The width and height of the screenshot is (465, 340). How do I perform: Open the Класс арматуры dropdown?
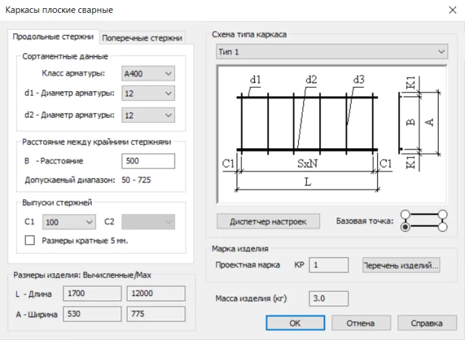(x=148, y=73)
